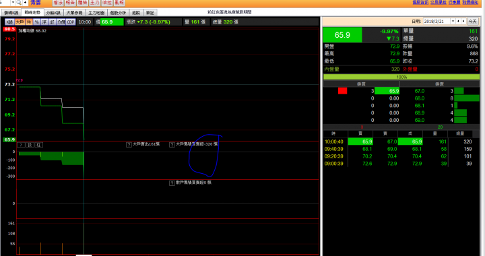Select the 09:40:39 trade row

[398, 149]
